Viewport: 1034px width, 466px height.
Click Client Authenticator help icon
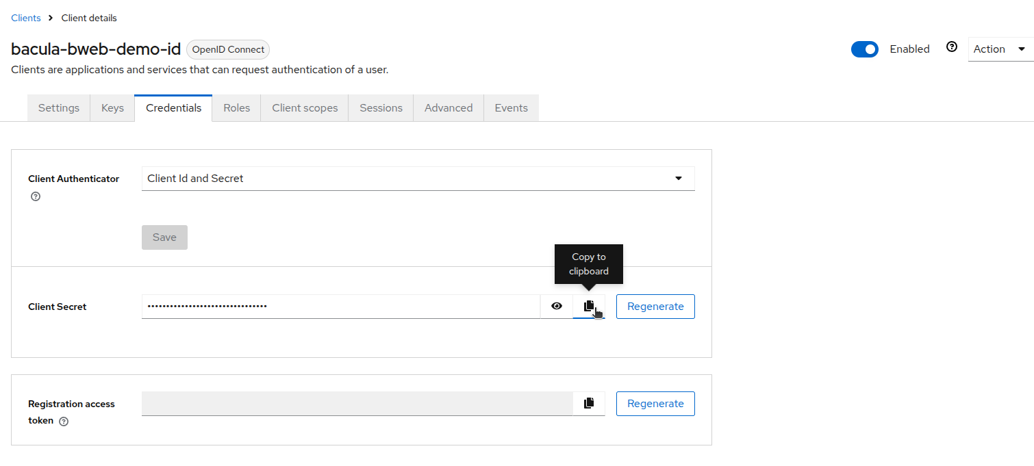pyautogui.click(x=36, y=196)
